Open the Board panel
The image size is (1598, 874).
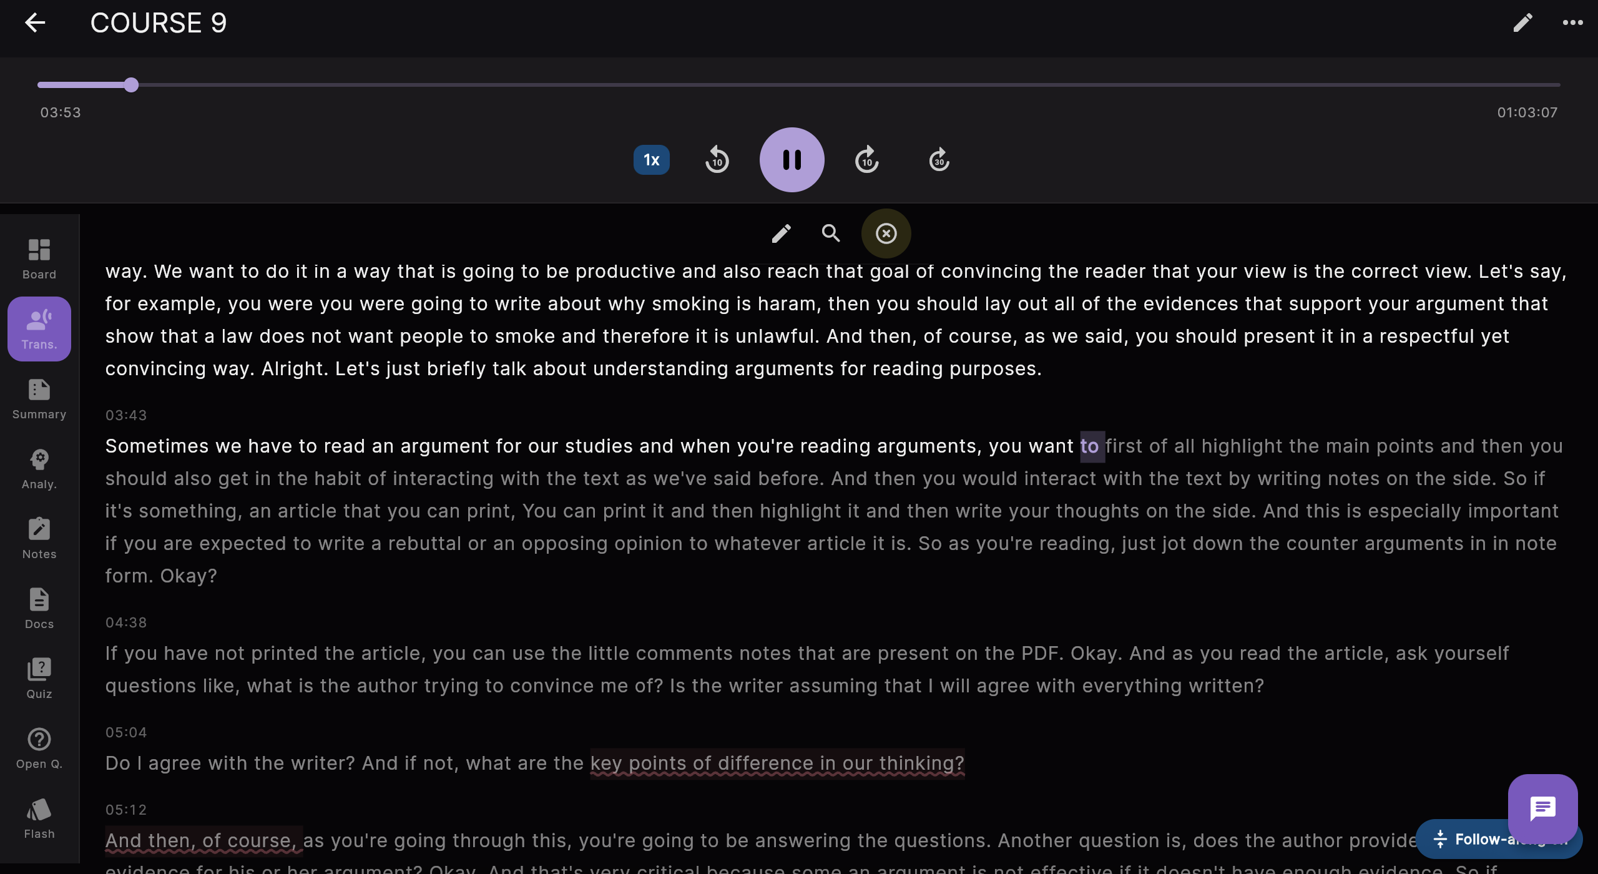(39, 257)
